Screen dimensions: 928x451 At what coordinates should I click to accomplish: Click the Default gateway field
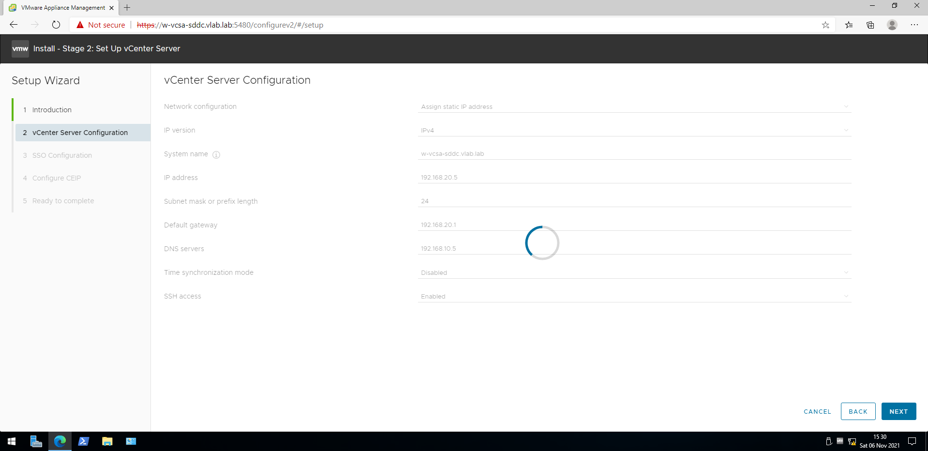click(634, 225)
